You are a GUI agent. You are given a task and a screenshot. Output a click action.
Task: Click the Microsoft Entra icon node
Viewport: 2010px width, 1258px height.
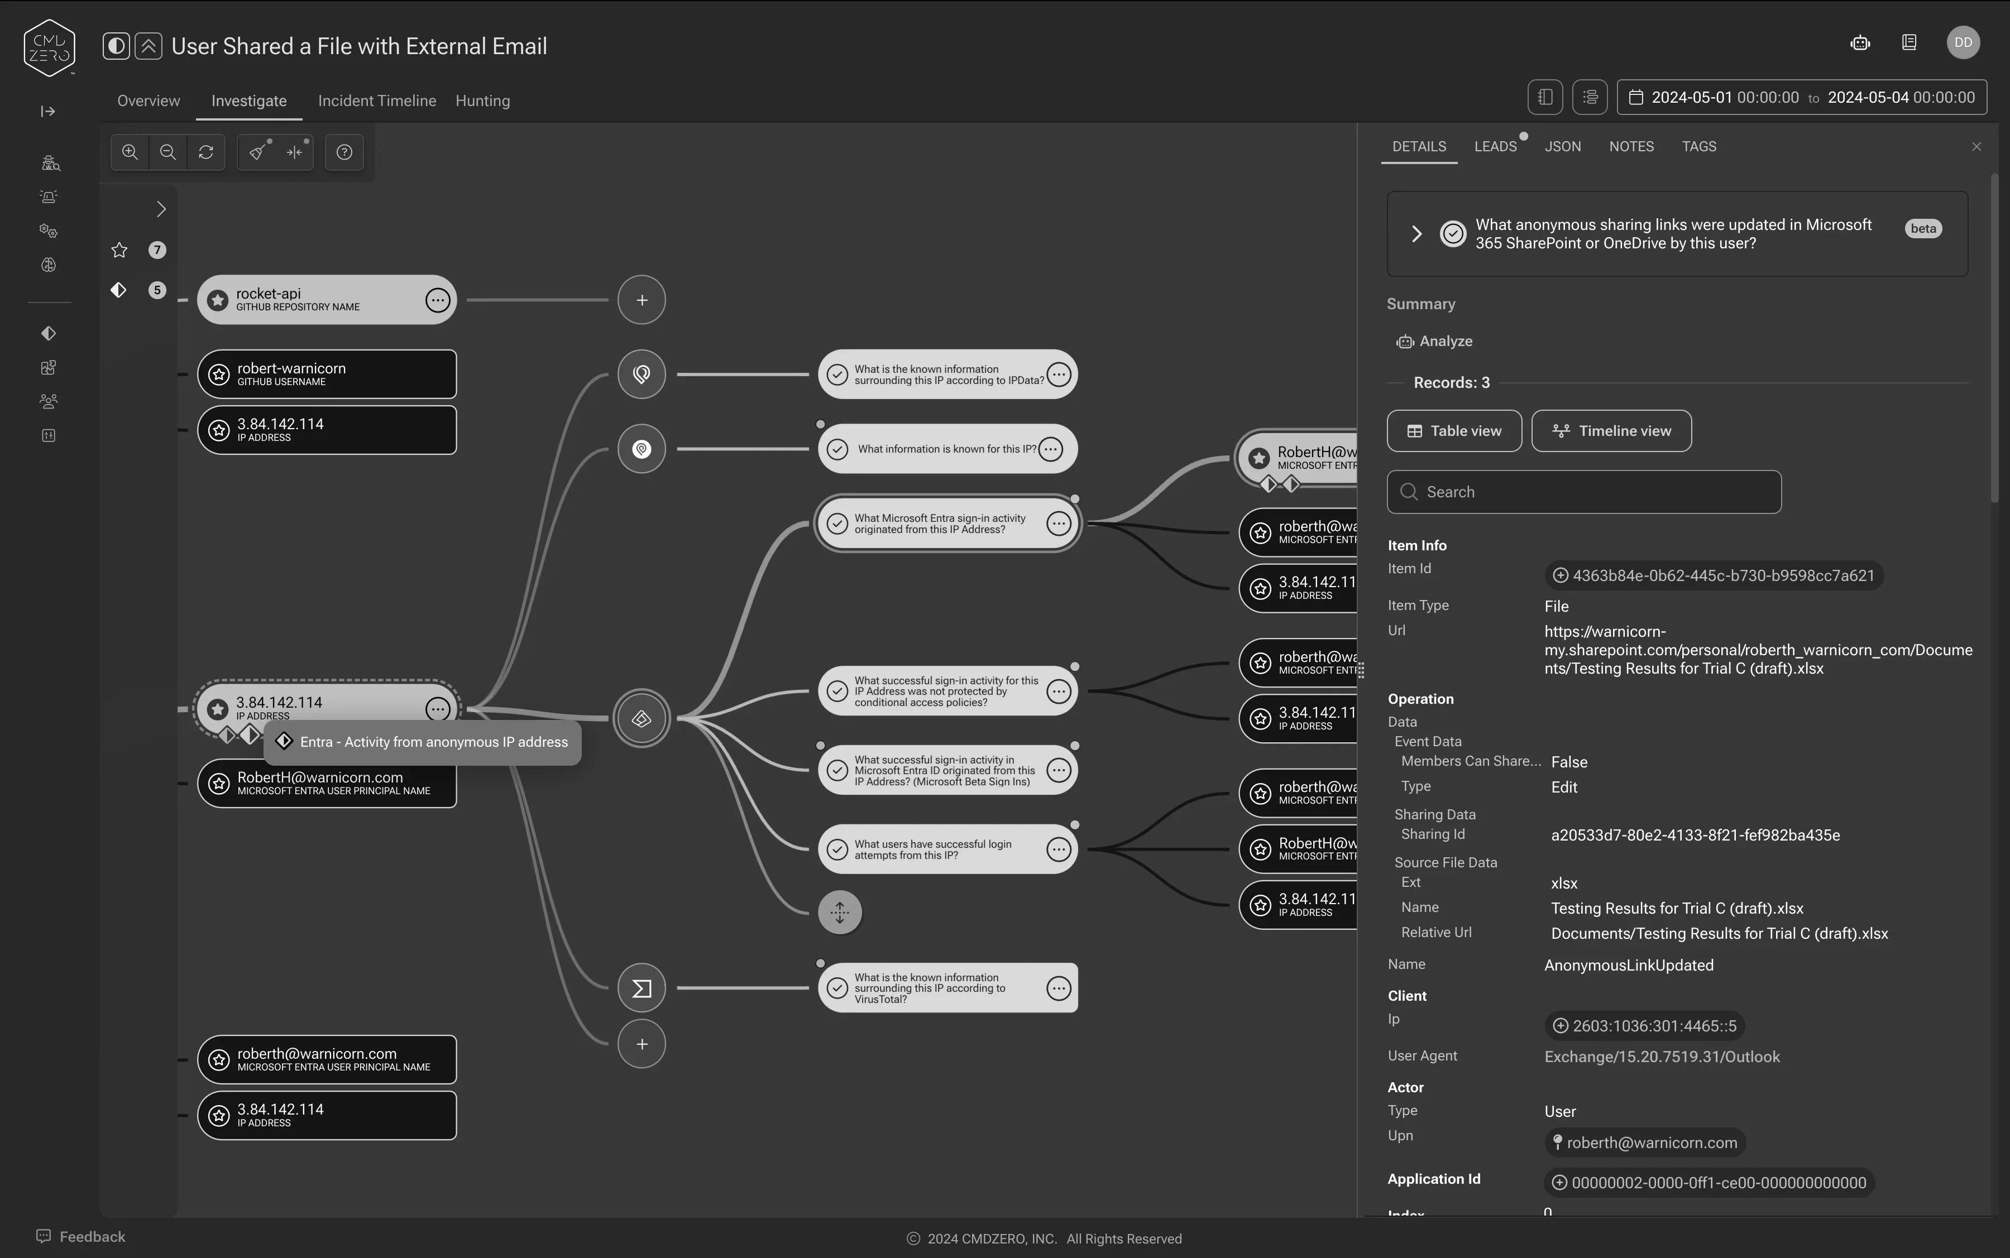642,718
